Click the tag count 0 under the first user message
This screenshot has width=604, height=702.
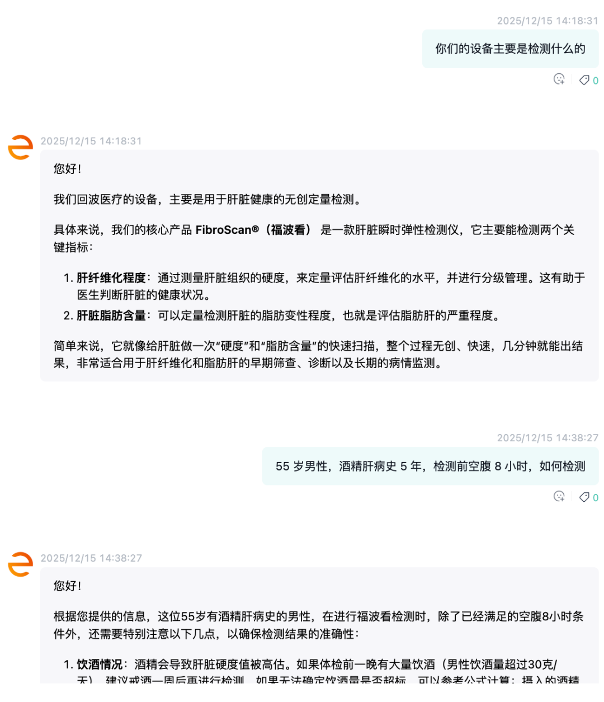596,81
